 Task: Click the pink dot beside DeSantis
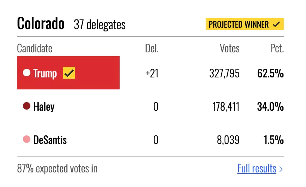click(27, 140)
